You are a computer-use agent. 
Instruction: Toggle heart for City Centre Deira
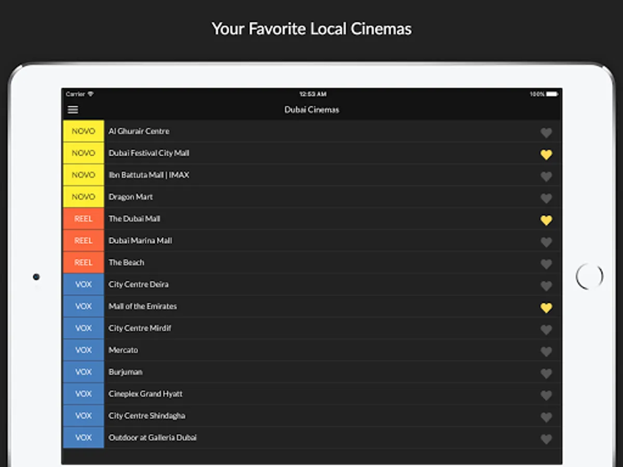(546, 286)
